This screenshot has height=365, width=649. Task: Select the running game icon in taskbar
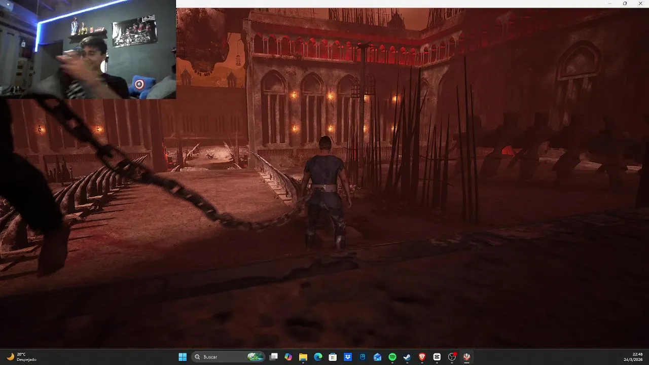(466, 357)
